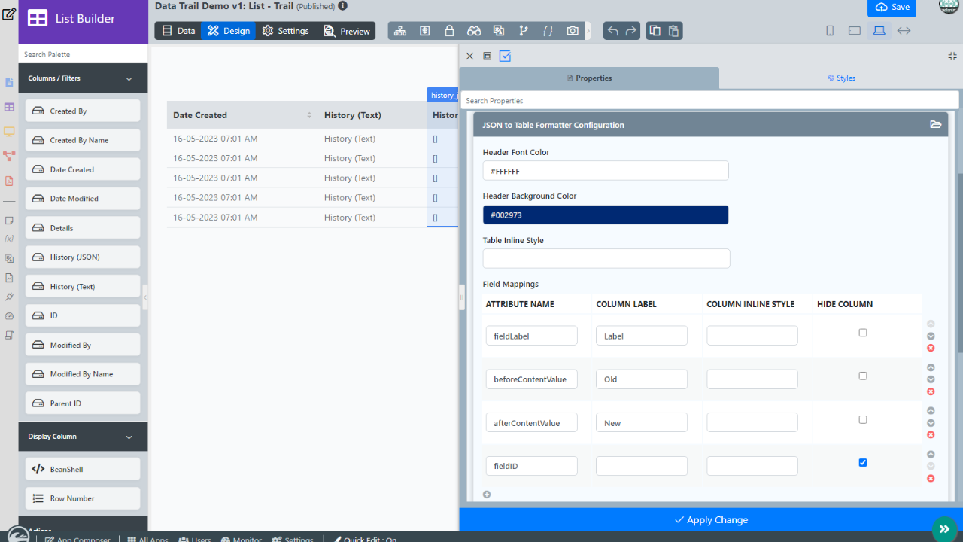The image size is (963, 542).
Task: Switch to the Styles tab
Action: pyautogui.click(x=841, y=78)
